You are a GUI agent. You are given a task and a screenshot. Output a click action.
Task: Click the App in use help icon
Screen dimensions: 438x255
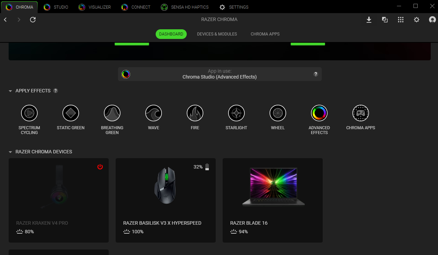[315, 74]
